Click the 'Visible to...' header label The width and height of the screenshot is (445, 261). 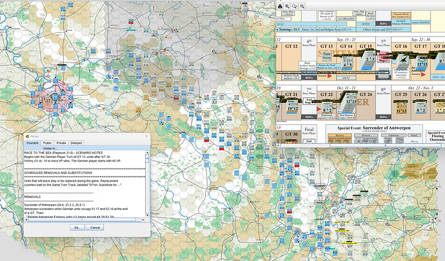pos(50,148)
